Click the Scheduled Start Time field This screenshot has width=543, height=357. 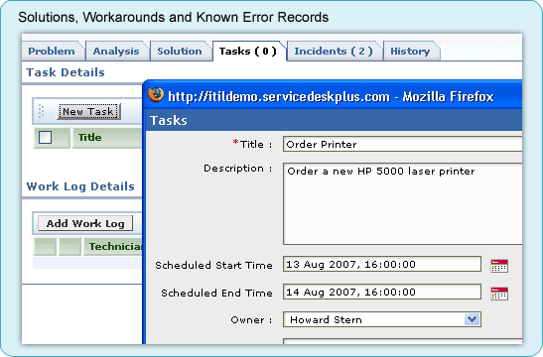coord(382,265)
